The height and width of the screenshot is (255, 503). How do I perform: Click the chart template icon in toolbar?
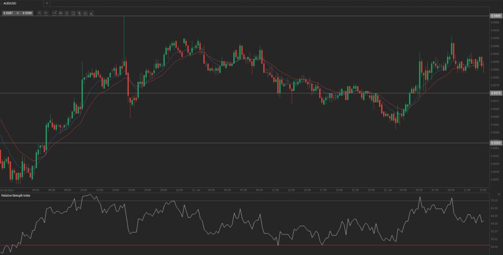[73, 13]
